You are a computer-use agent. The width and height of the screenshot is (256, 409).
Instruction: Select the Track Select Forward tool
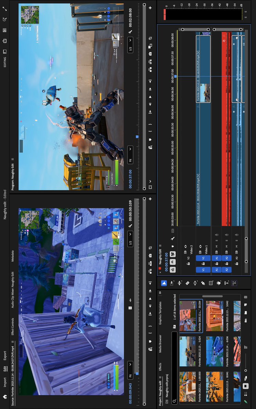pos(172,283)
